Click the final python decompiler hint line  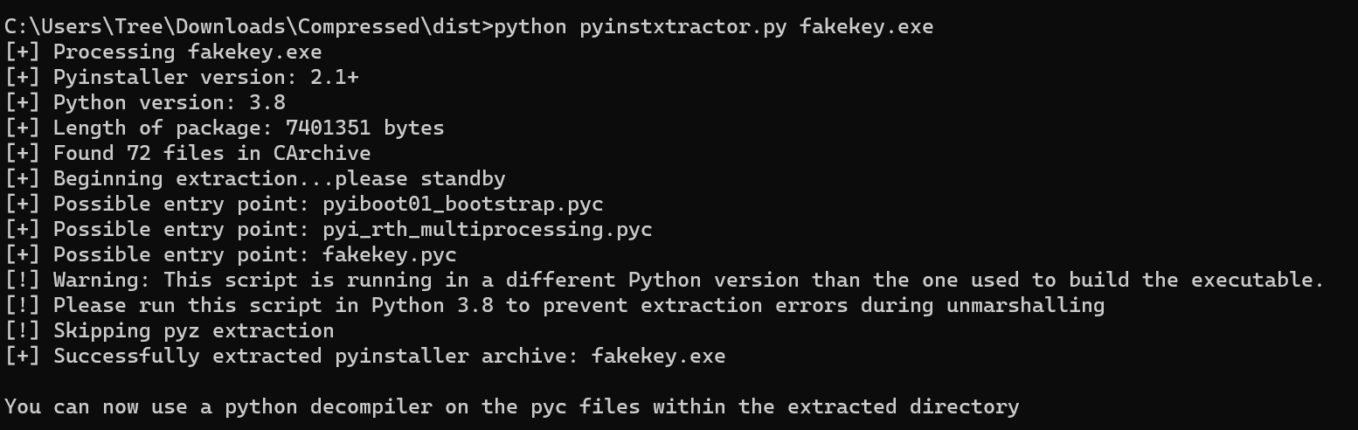[x=511, y=407]
